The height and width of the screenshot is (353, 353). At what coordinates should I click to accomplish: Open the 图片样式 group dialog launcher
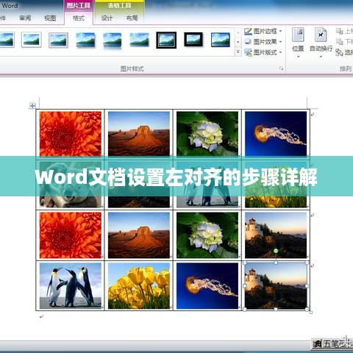tap(282, 68)
